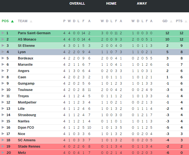
Task: Expand AS Monaco row details
Action: tap(3, 39)
